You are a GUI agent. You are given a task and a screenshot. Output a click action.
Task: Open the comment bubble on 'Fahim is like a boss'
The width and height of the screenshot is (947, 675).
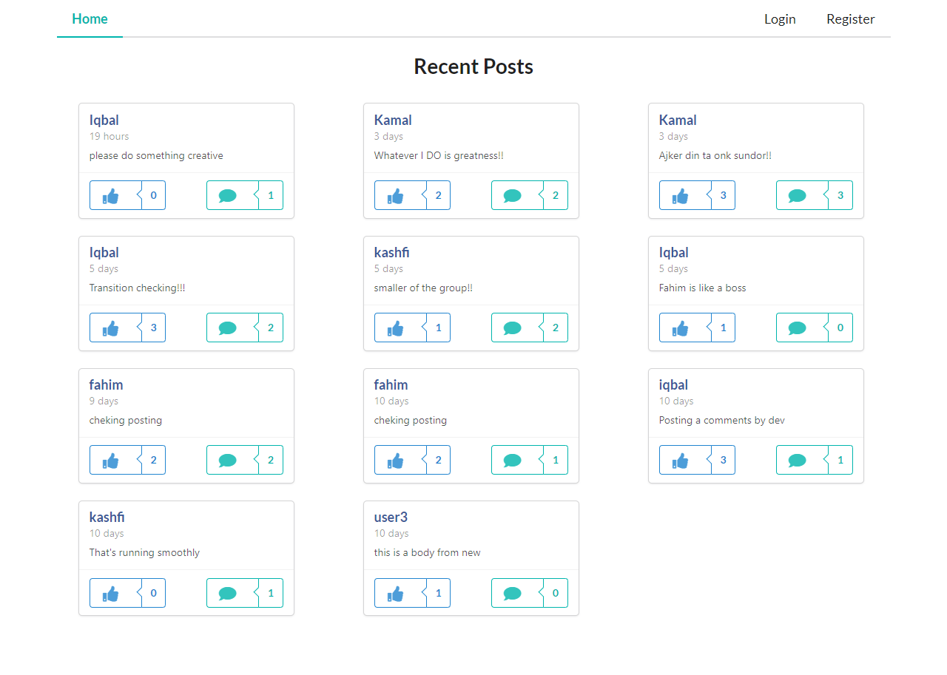[797, 327]
